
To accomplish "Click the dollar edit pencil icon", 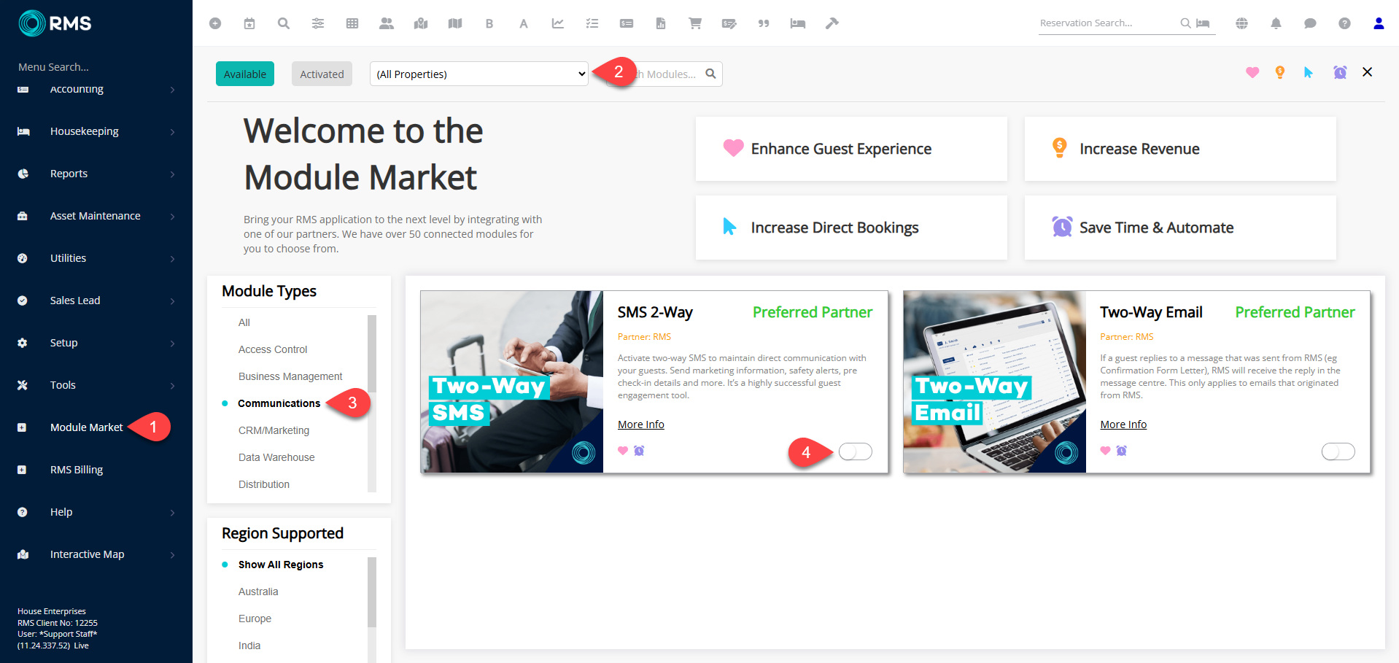I will pyautogui.click(x=729, y=23).
